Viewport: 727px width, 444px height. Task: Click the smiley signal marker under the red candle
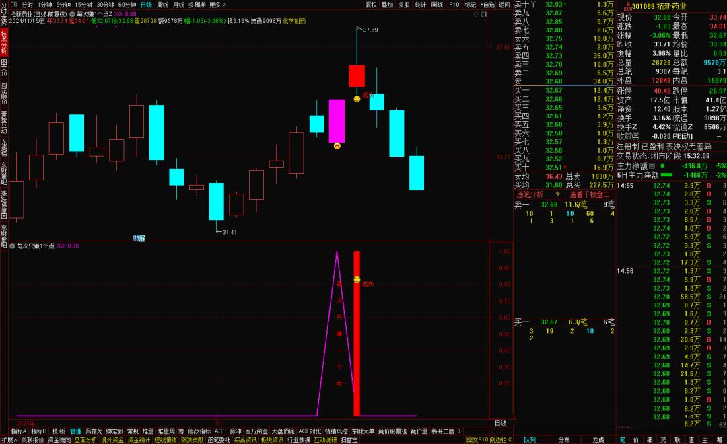(357, 99)
